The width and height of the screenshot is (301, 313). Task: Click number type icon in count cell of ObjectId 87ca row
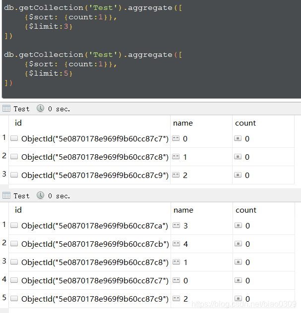(238, 225)
